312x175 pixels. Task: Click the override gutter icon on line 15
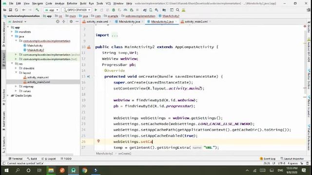click(x=88, y=77)
